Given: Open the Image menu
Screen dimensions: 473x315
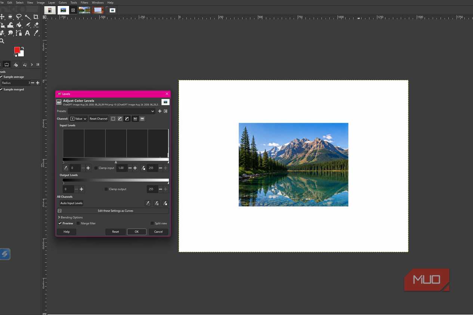Looking at the screenshot, I should 41,3.
